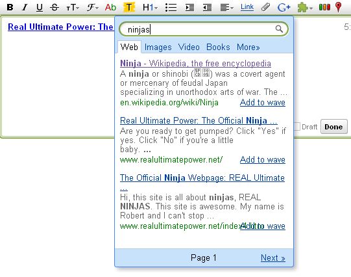Open the More» search options
Viewport: 351px width, 277px height.
(x=248, y=47)
